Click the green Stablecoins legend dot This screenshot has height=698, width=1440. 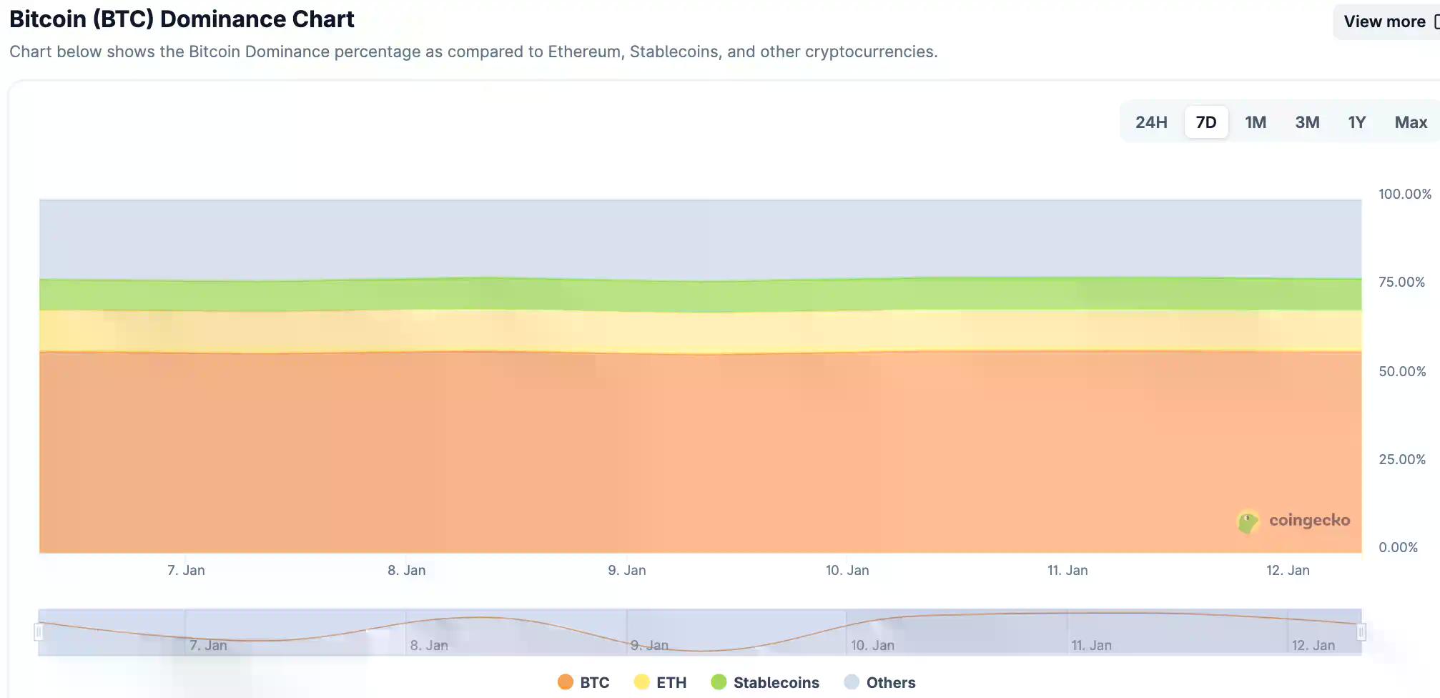719,682
